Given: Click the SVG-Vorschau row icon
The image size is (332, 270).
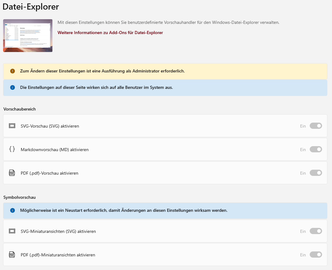Looking at the screenshot, I should pos(12,126).
